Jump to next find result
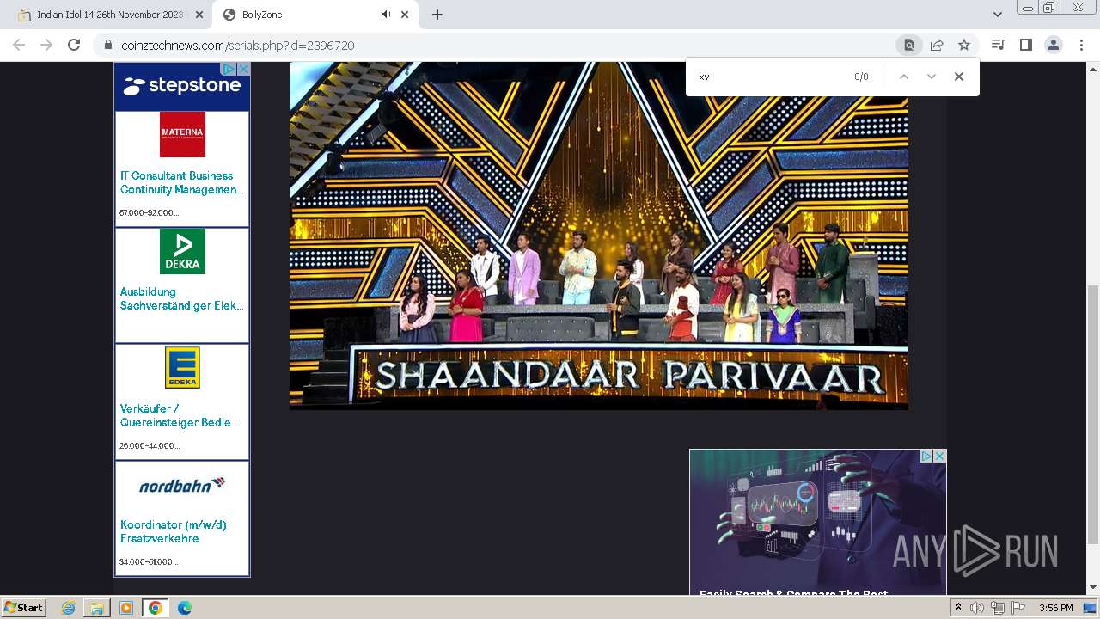Viewport: 1100px width, 619px height. coord(932,77)
